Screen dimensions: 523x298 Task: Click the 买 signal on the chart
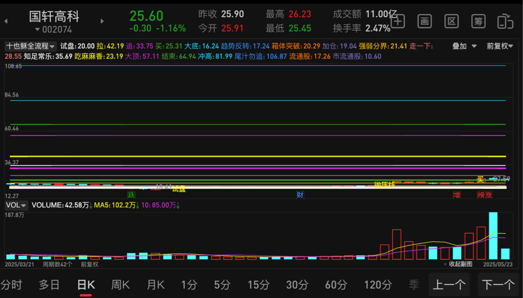pos(480,179)
